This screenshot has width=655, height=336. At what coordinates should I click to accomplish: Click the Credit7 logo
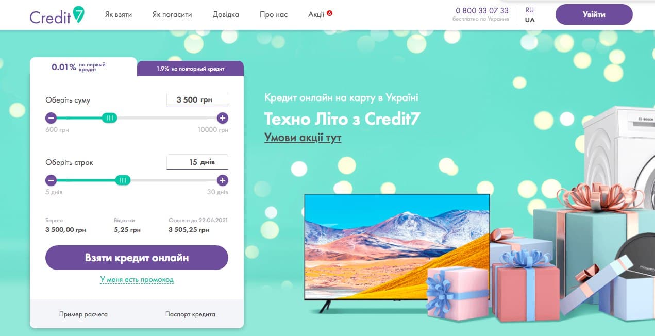pos(57,15)
